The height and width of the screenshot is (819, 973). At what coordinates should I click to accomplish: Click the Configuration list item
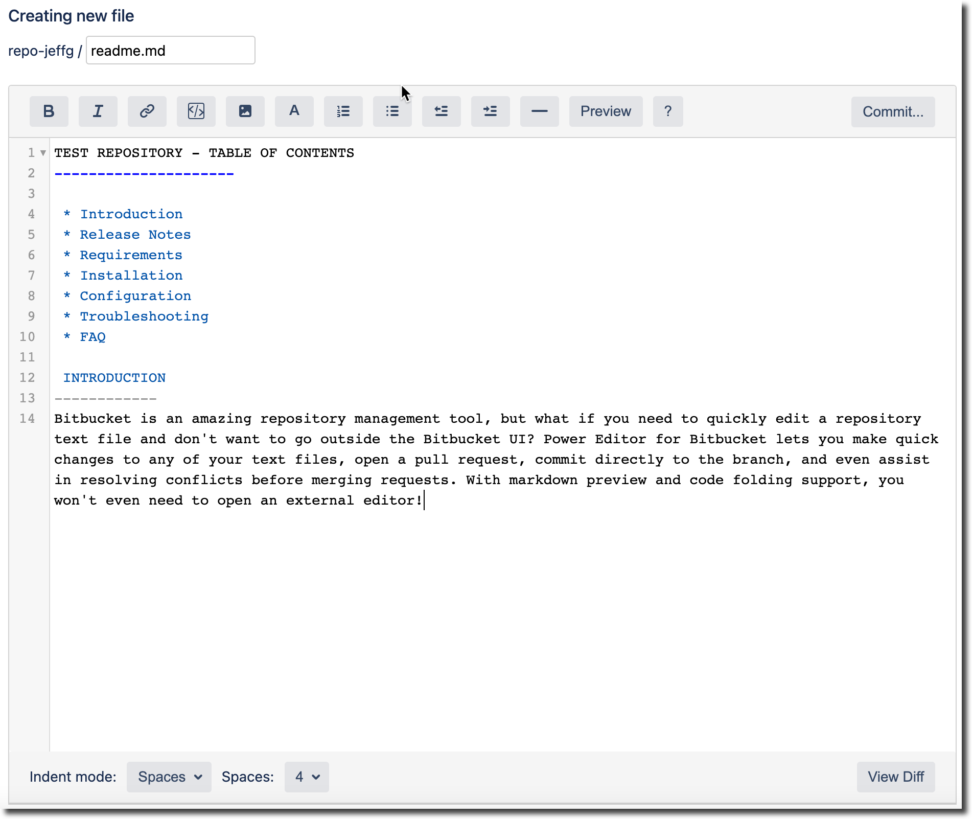tap(135, 296)
